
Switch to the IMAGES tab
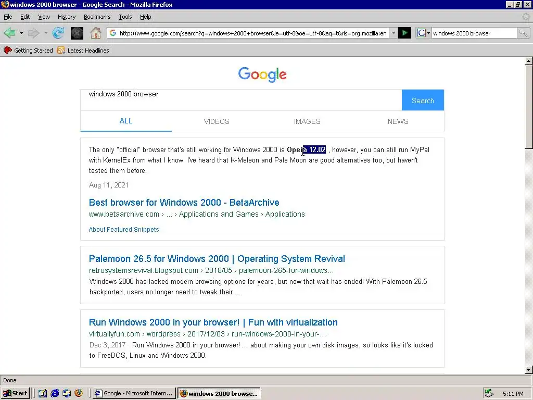pos(307,121)
